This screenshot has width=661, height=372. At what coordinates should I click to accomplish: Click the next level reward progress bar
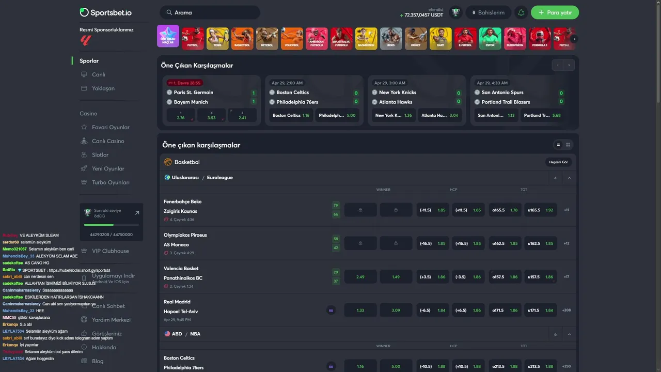[x=111, y=225]
